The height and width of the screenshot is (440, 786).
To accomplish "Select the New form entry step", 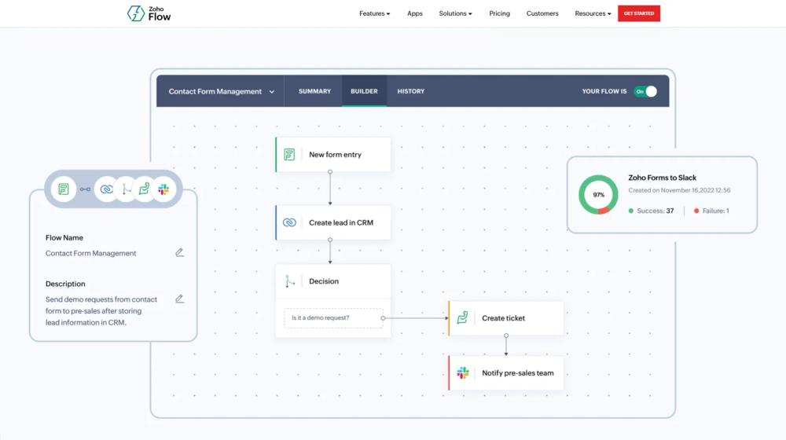I will [x=332, y=154].
